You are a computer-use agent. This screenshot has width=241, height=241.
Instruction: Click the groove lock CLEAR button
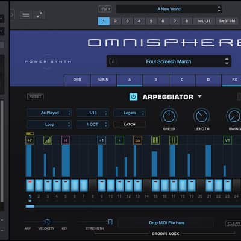[x=233, y=223]
